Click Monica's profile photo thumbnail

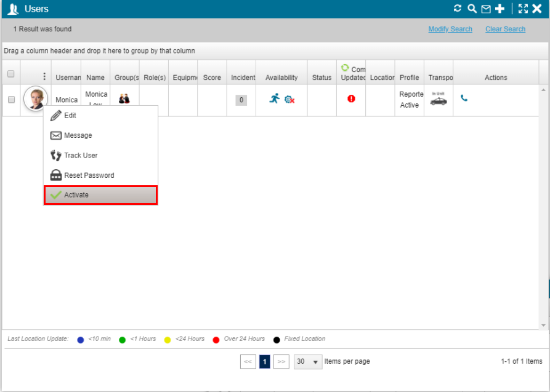click(35, 98)
